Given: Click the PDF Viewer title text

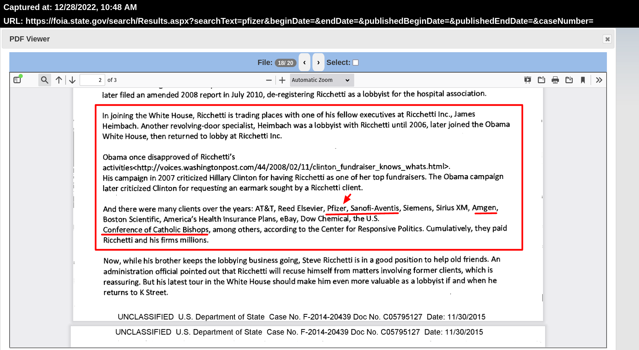Looking at the screenshot, I should (x=30, y=39).
